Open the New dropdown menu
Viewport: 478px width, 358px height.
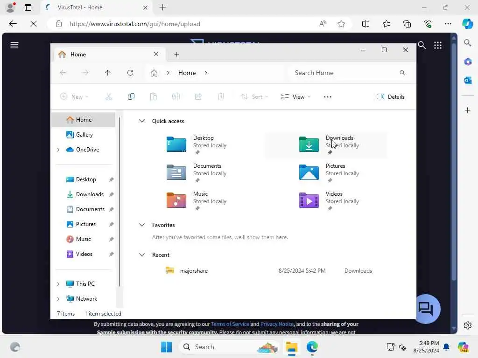pos(74,97)
